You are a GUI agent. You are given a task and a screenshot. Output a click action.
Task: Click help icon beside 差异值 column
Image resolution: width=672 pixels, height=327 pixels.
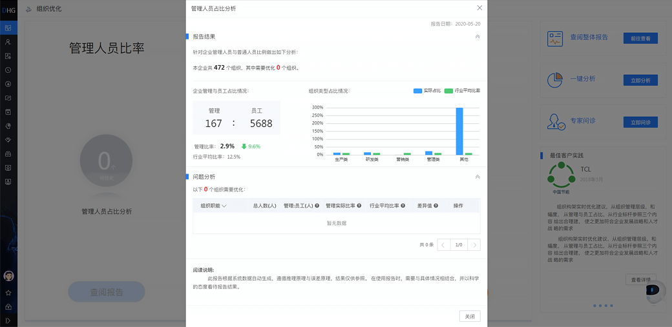436,206
